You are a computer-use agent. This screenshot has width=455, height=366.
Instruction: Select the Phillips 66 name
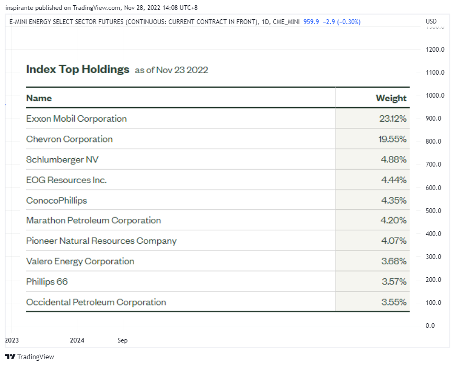[47, 282]
